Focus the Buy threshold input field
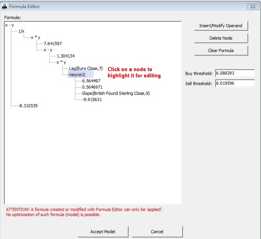This screenshot has width=261, height=239. click(235, 73)
